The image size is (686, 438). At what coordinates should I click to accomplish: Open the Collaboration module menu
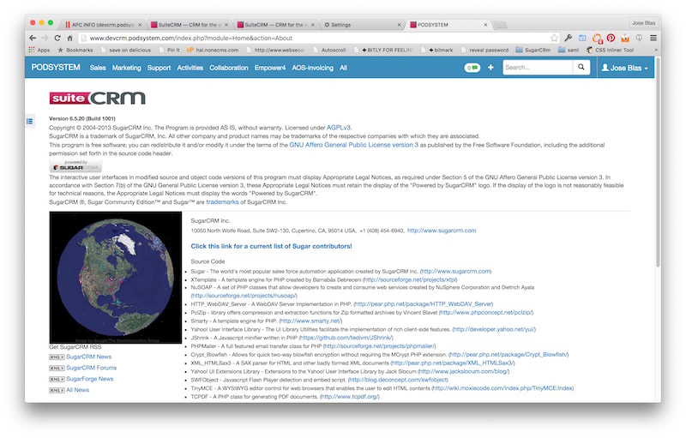pos(228,68)
